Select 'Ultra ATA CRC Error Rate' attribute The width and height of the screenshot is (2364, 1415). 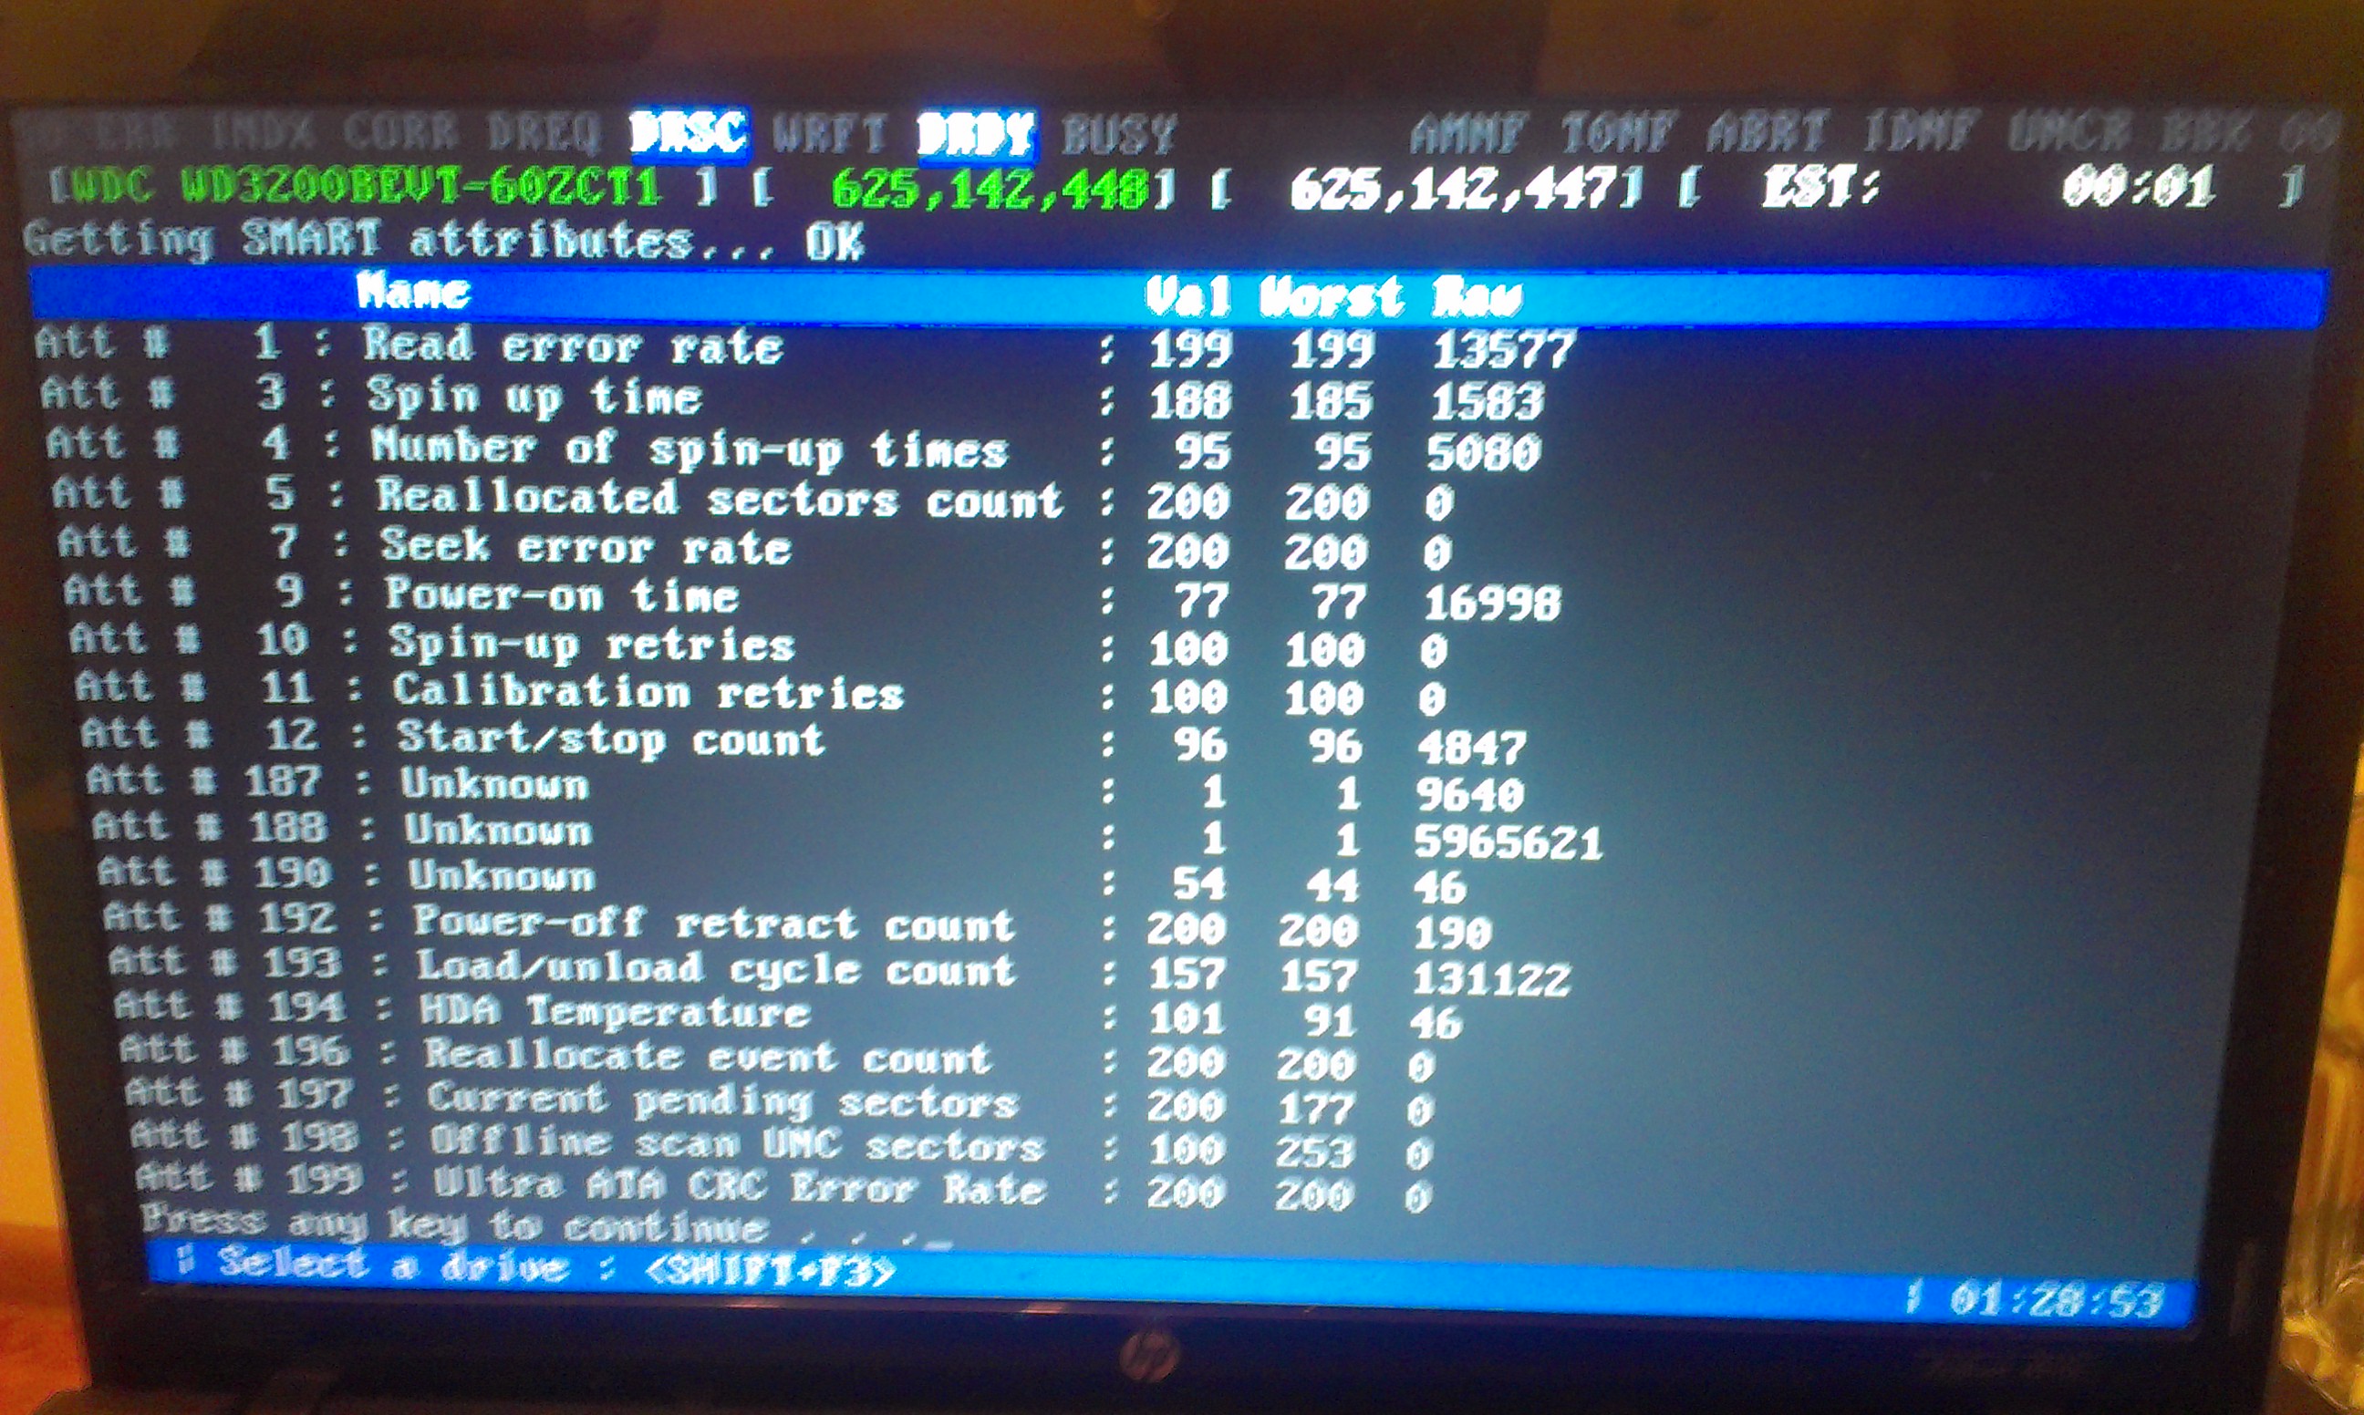[x=741, y=1187]
